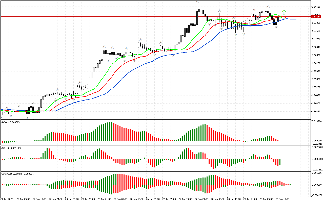Click the 21 Jan 2026 date label
The image size is (324, 202).
7,199
